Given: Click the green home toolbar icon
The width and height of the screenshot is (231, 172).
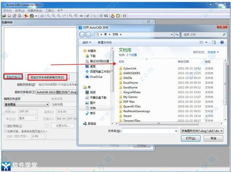Looking at the screenshot, I should tap(118, 16).
